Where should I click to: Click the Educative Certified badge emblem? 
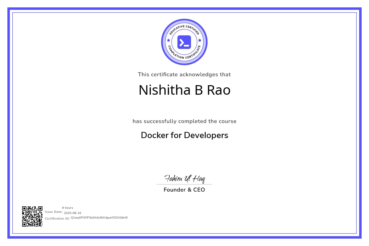pyautogui.click(x=184, y=42)
